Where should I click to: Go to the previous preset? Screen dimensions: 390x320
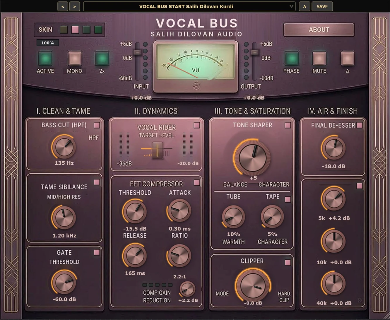coord(63,6)
